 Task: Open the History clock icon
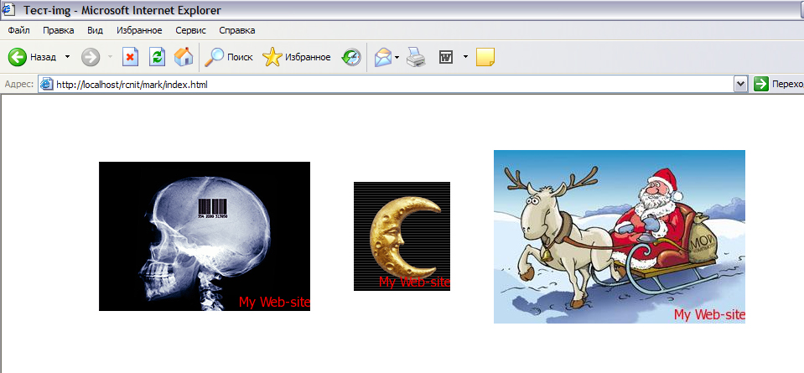point(351,57)
